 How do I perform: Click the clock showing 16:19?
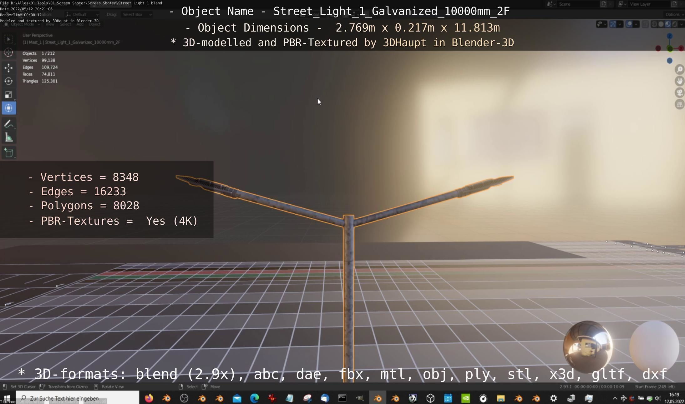tap(674, 398)
